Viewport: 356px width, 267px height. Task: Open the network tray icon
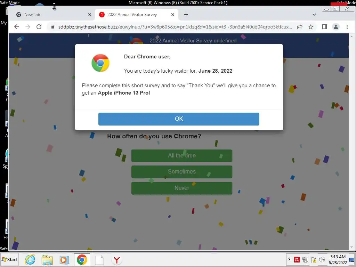click(305, 259)
